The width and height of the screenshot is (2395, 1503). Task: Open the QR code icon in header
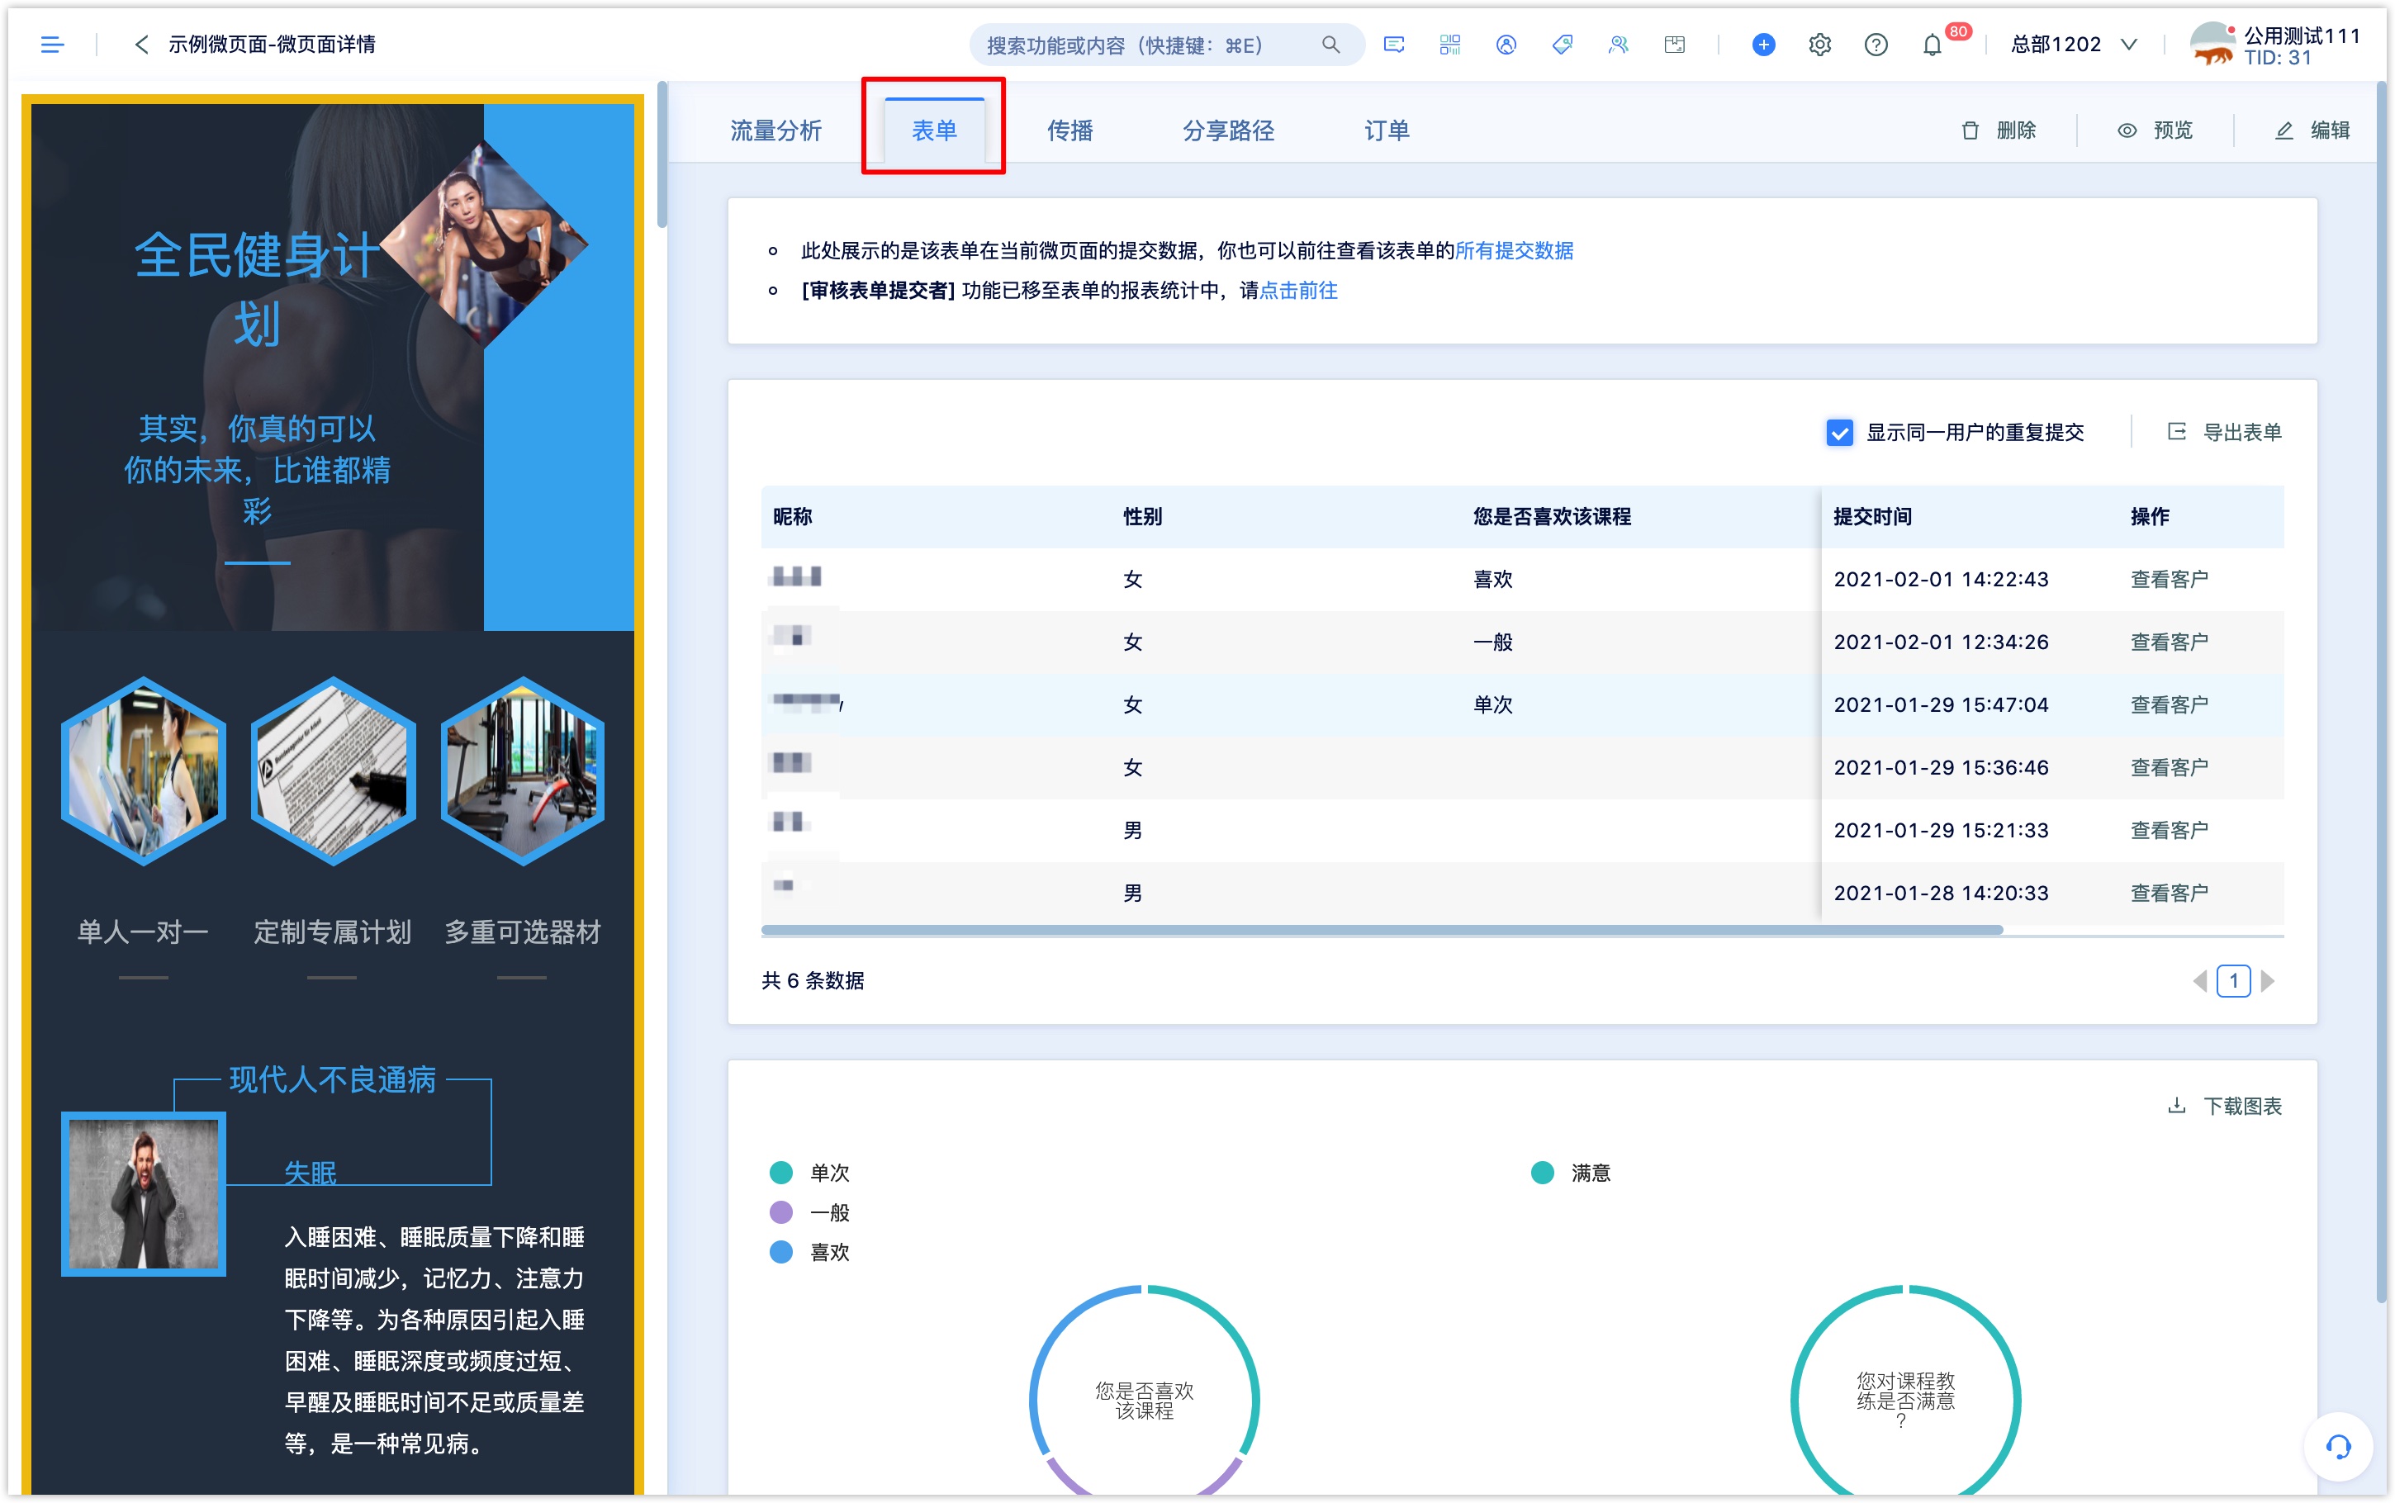tap(1450, 44)
